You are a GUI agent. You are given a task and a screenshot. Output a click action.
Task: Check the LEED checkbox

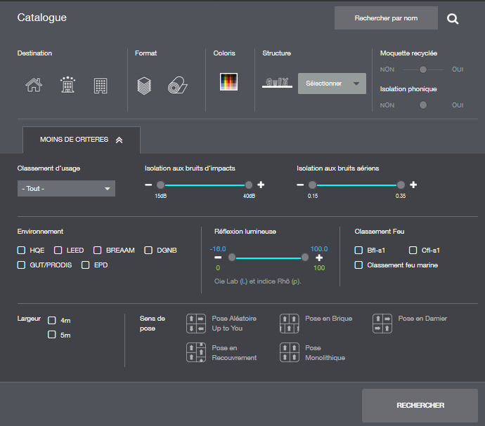tap(58, 251)
